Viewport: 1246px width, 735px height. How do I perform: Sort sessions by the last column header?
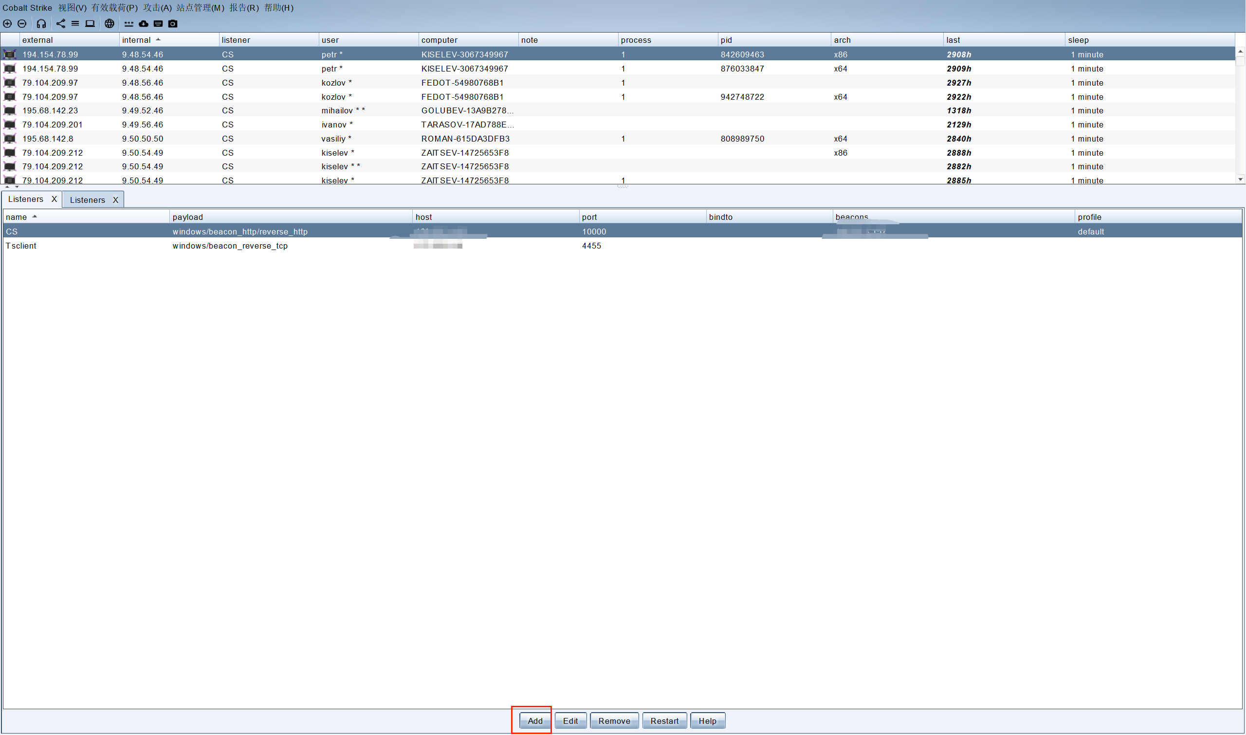(1005, 40)
